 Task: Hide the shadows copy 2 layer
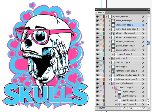pyautogui.click(x=98, y=63)
